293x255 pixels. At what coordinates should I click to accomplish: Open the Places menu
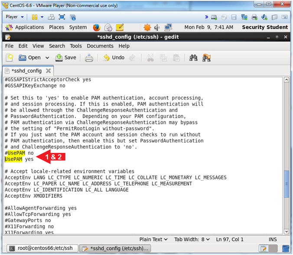coord(57,27)
